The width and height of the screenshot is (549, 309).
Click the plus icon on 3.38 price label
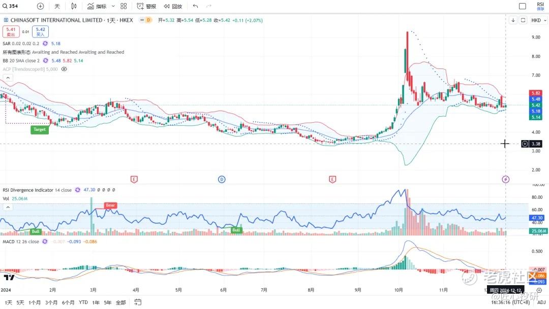coord(525,144)
